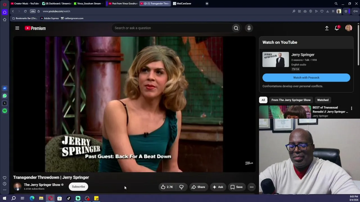Open History clock icon in Opera sidebar
Screen dimensions: 360x202
tap(4, 184)
